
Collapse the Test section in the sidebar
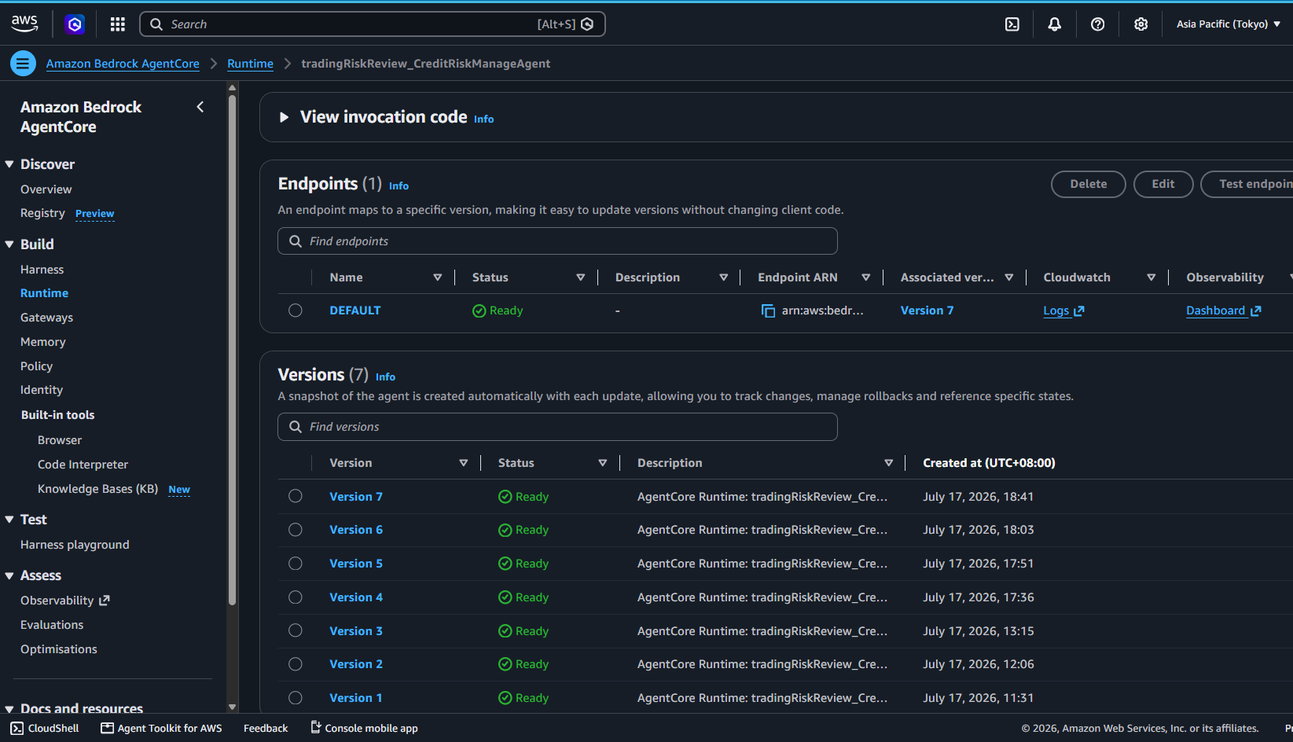pyautogui.click(x=9, y=520)
